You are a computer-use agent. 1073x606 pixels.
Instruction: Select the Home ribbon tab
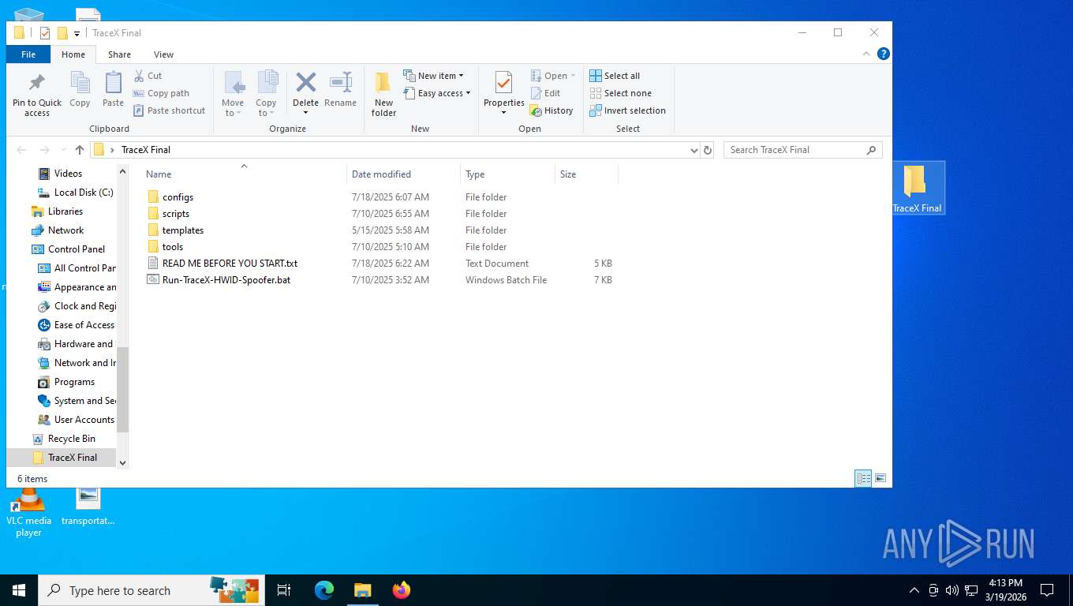(x=73, y=54)
